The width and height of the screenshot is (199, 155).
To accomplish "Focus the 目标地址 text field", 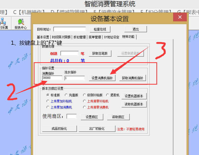I will coord(70,29).
